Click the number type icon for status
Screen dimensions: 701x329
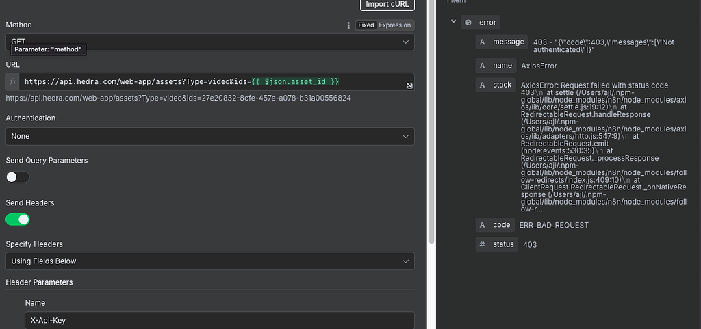coord(483,244)
